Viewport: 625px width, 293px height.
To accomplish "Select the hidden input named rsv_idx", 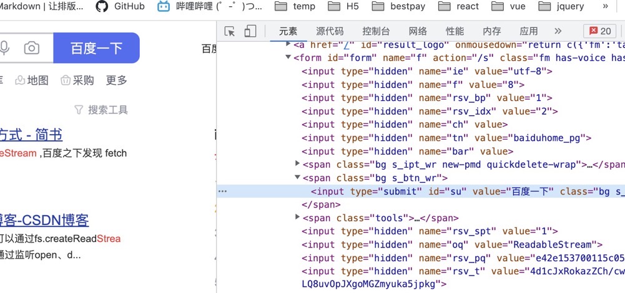I will [430, 112].
